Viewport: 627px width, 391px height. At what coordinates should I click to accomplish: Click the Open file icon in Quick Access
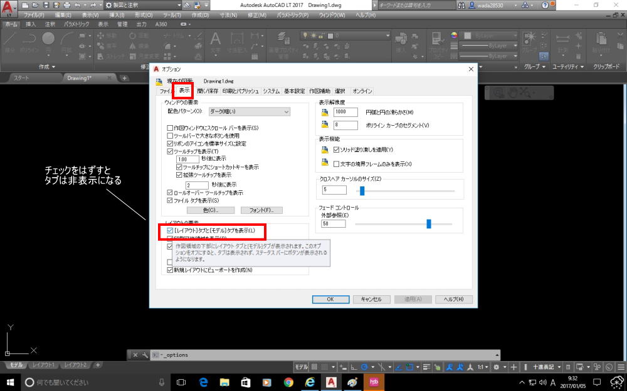36,5
